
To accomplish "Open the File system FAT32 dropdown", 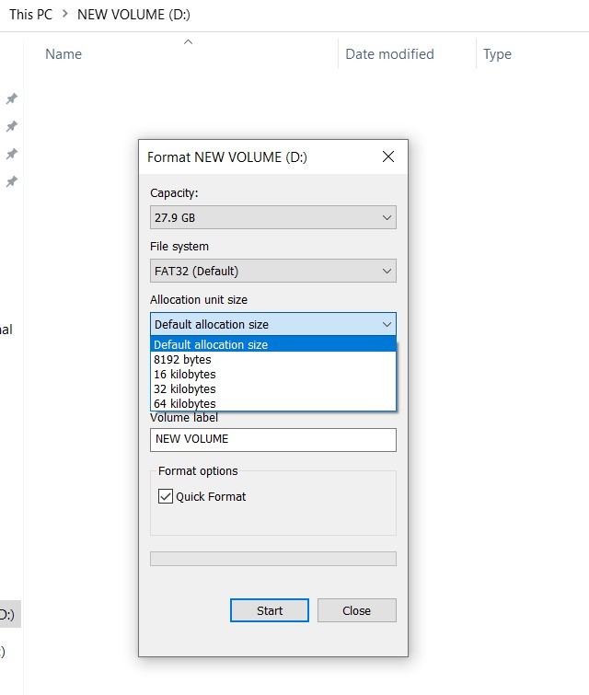I will click(273, 271).
